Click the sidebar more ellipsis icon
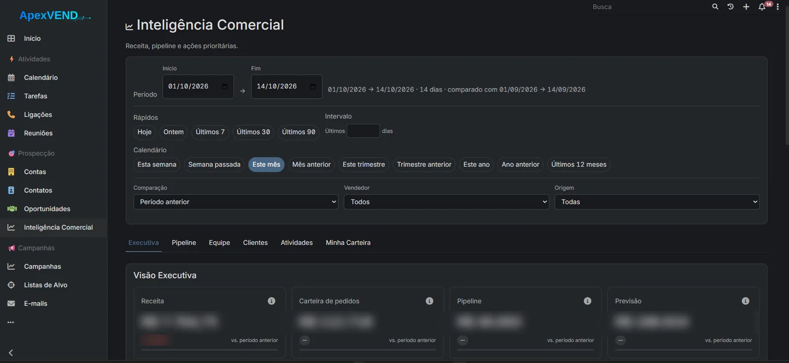Viewport: 789px width, 363px height. (11, 322)
